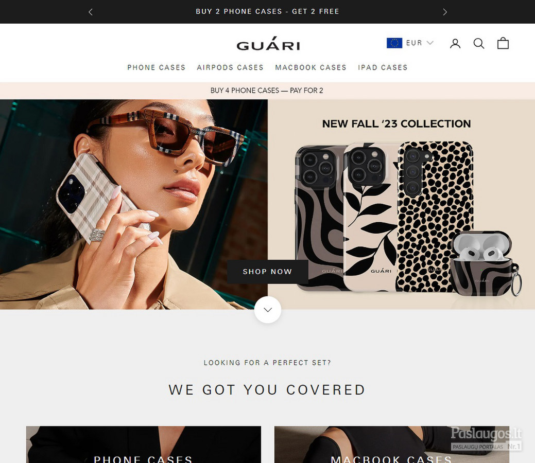Open the account login icon

[455, 43]
